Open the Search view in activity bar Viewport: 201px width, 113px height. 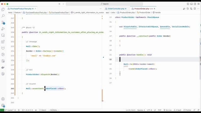(x=3, y=16)
